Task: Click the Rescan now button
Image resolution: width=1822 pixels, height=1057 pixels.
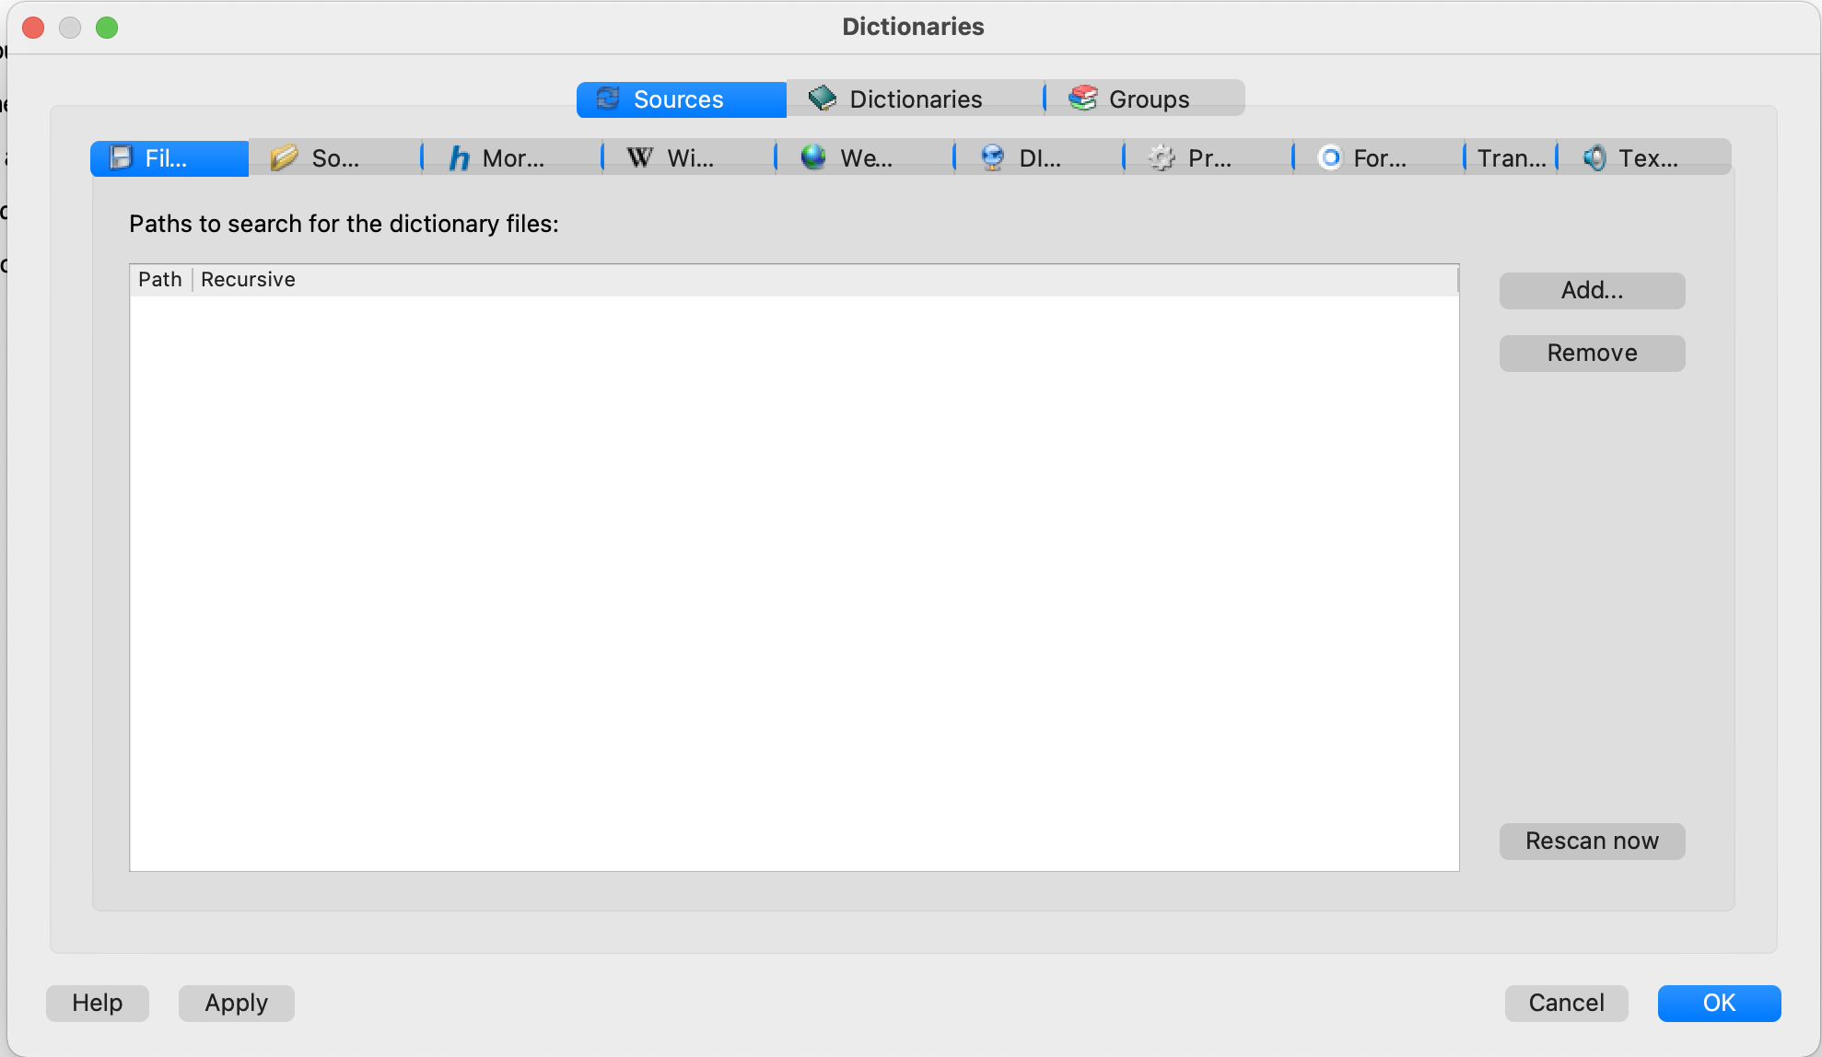Action: click(x=1591, y=841)
